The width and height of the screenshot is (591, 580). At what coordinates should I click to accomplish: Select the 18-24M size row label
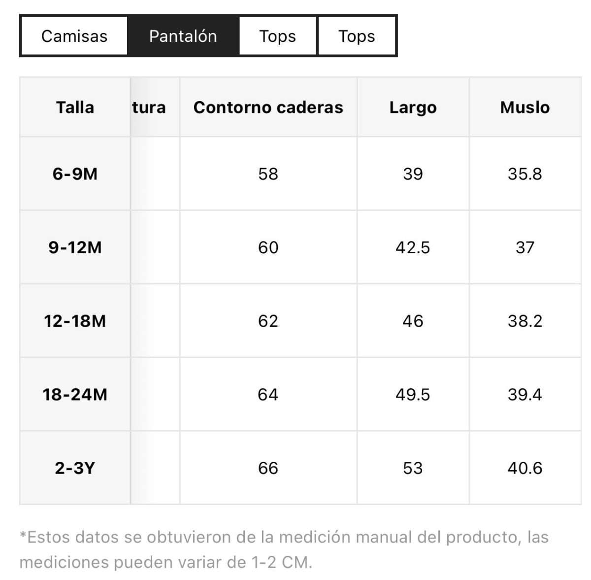click(x=75, y=394)
